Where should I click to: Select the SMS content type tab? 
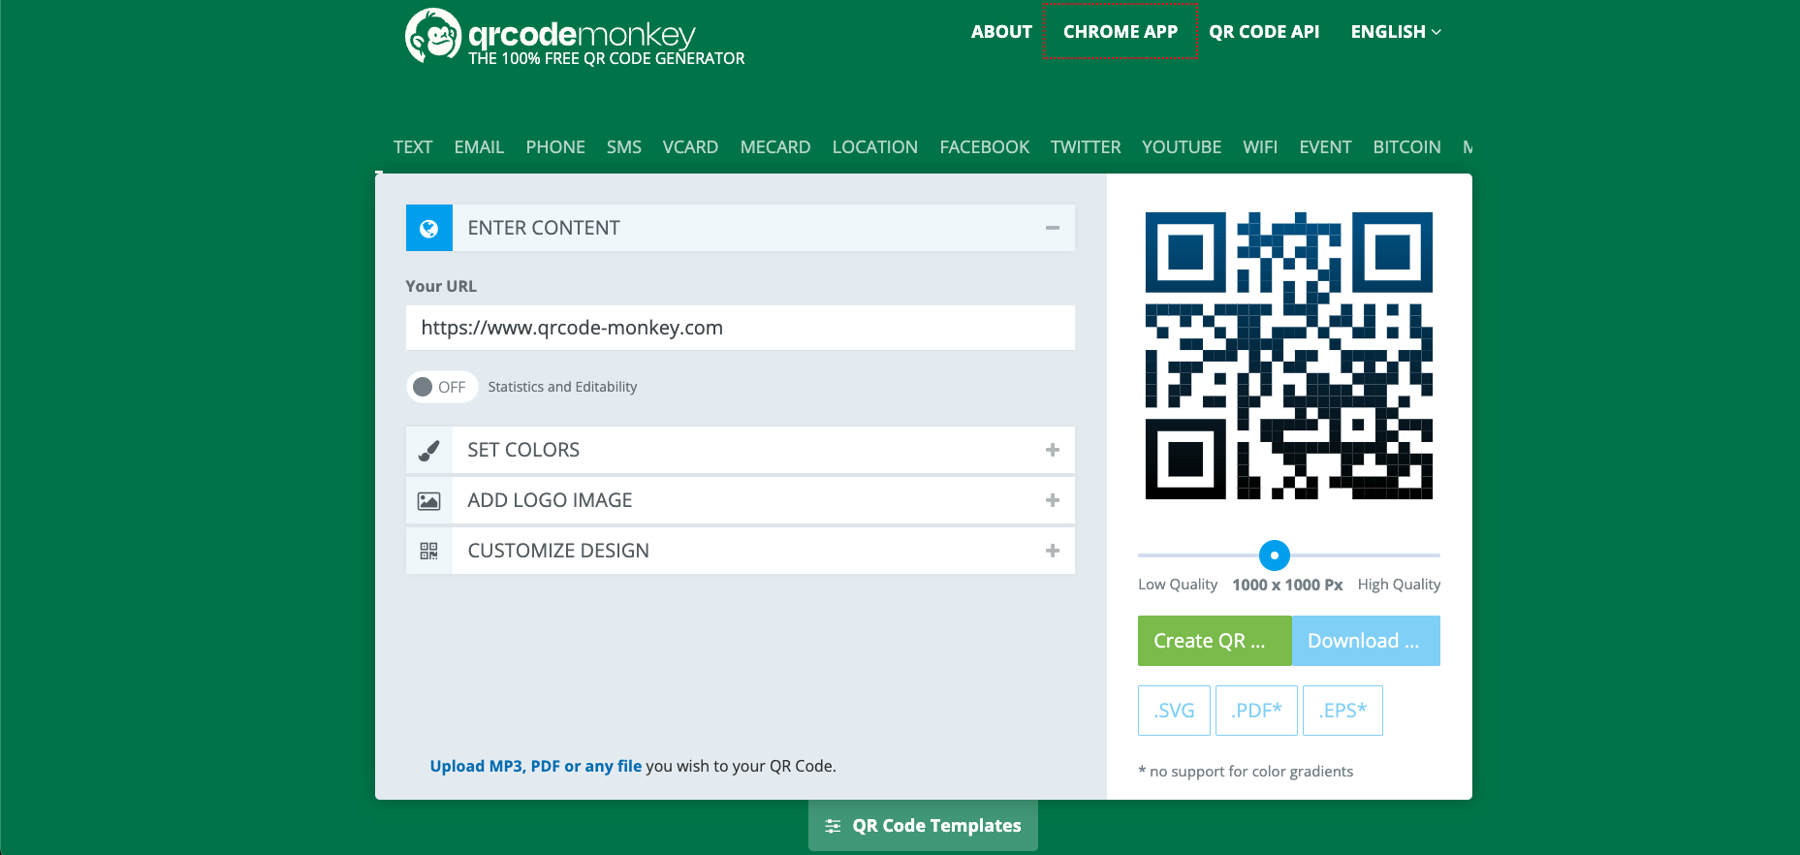pyautogui.click(x=624, y=147)
